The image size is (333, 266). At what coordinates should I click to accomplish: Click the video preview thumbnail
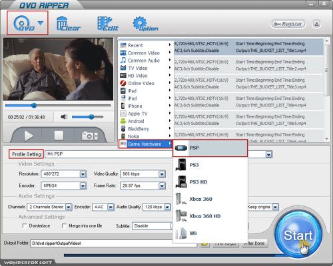point(58,69)
